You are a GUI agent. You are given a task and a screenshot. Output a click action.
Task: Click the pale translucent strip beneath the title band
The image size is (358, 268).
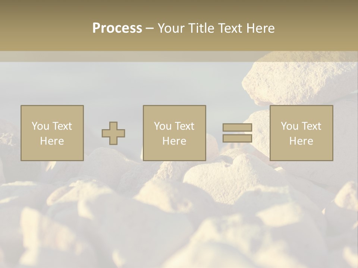112,57
